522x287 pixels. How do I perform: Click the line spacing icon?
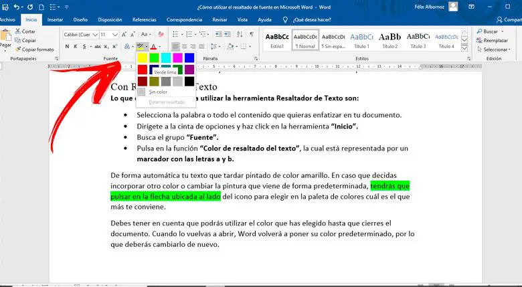click(213, 46)
